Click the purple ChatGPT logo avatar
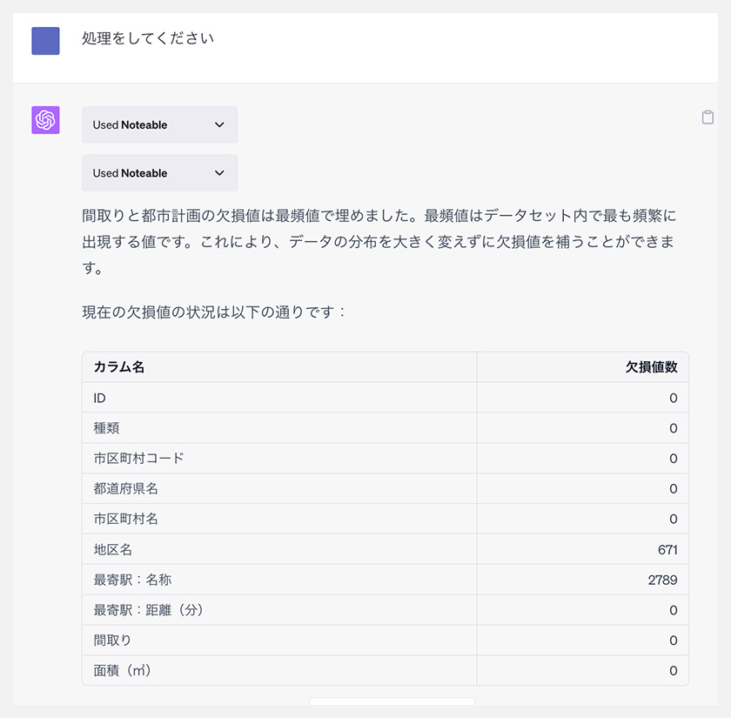This screenshot has width=731, height=718. pyautogui.click(x=45, y=120)
